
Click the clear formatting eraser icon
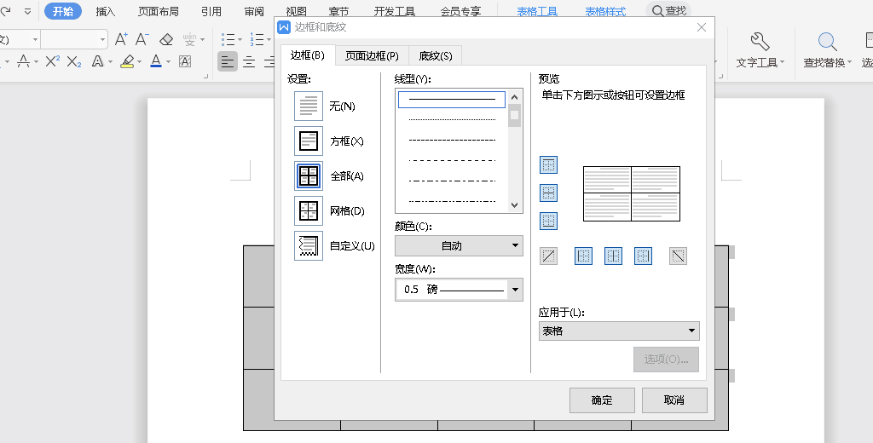[x=166, y=39]
